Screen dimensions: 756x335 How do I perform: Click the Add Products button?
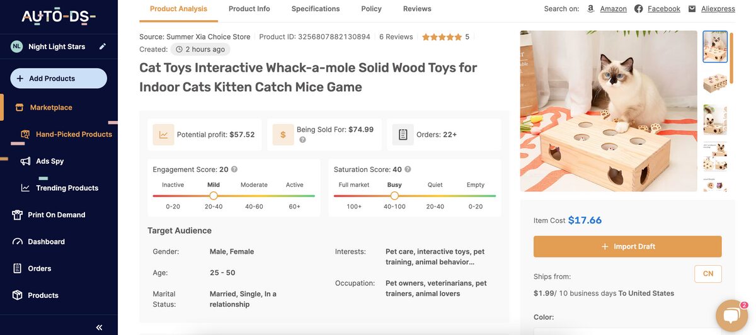(58, 79)
